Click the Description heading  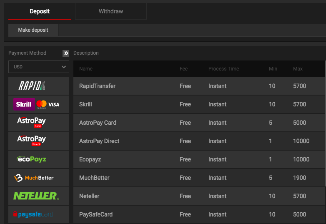86,53
